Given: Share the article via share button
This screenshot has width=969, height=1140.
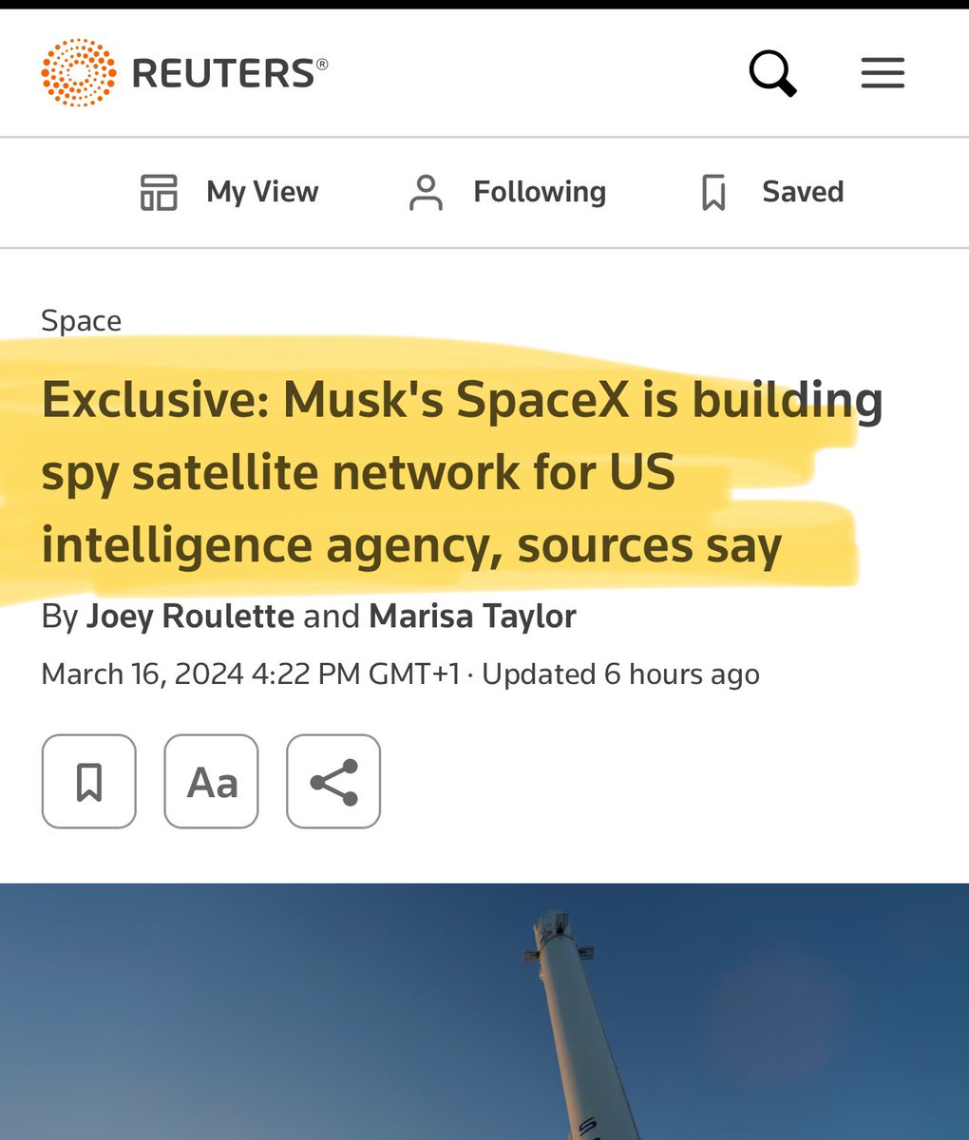Looking at the screenshot, I should pos(333,782).
